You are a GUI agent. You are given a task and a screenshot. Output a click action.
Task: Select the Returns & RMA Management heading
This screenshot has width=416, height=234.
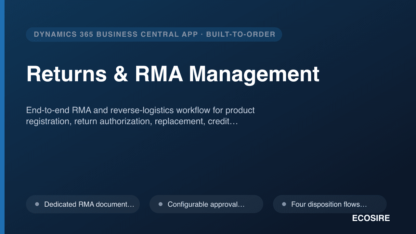click(173, 74)
